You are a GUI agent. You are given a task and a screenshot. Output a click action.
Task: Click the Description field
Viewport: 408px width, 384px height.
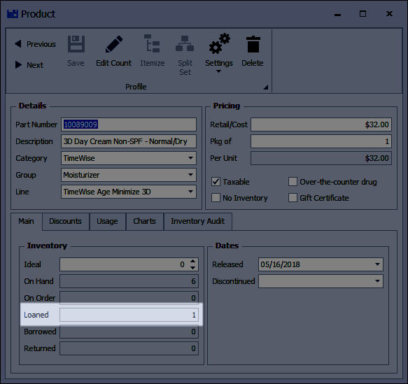[x=129, y=141]
